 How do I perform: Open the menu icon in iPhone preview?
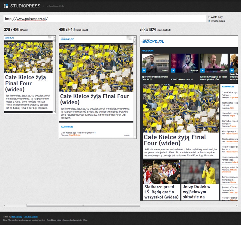50,37
